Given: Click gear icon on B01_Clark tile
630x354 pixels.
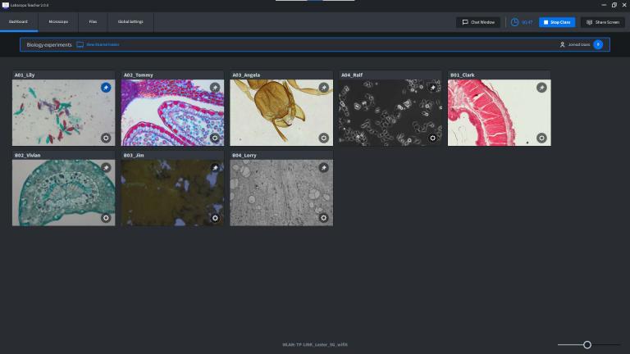Looking at the screenshot, I should (x=541, y=138).
